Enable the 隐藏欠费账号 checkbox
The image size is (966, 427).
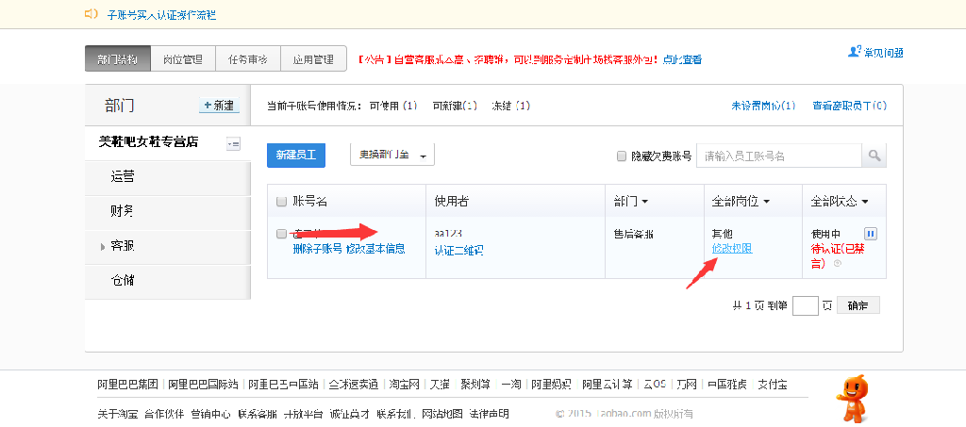(x=622, y=156)
